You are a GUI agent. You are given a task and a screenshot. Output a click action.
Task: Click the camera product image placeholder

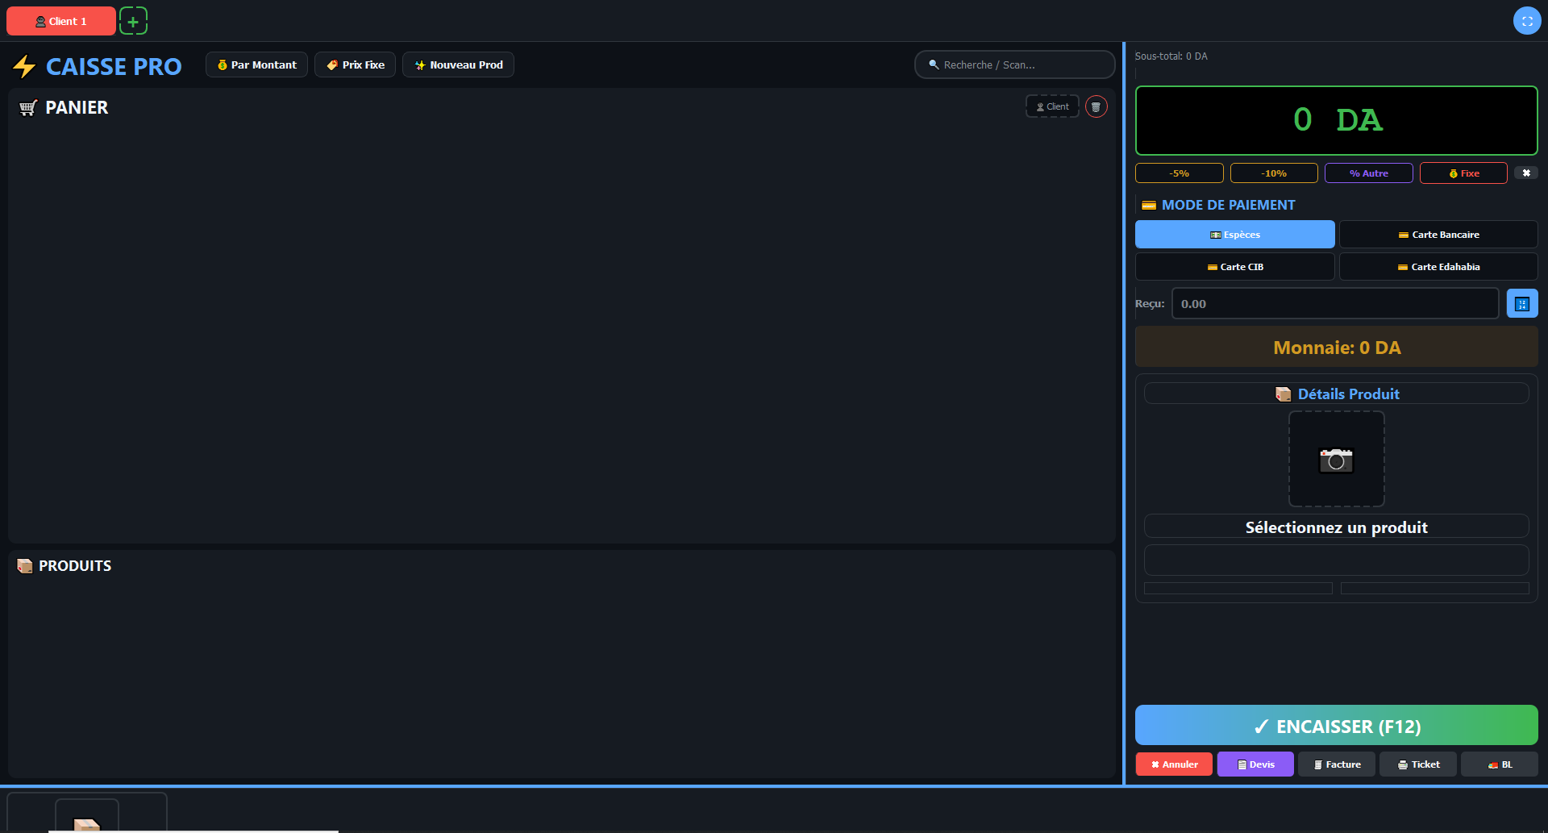1336,460
